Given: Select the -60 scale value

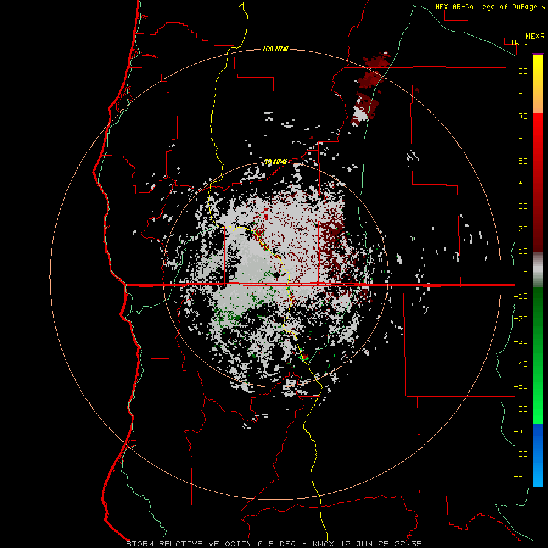Looking at the screenshot, I should [521, 409].
